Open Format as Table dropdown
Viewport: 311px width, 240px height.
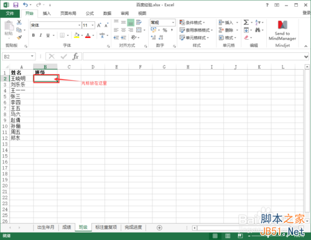coord(196,30)
